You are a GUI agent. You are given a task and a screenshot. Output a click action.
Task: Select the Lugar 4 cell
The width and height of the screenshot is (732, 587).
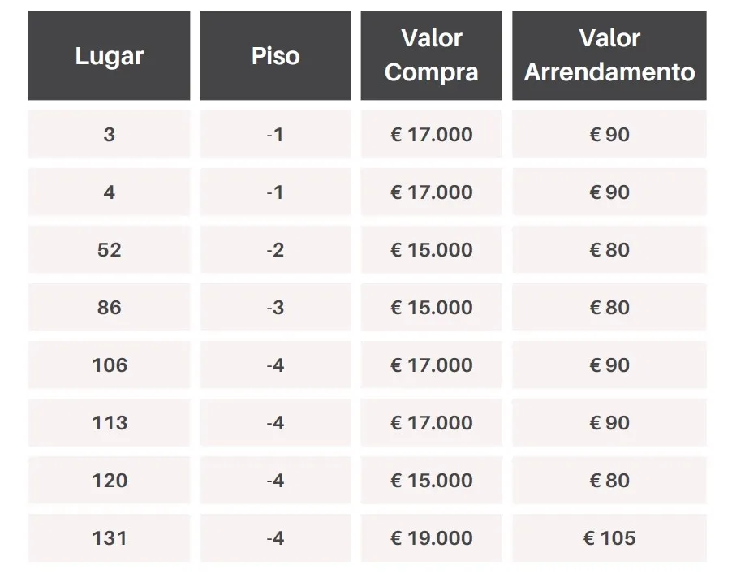109,192
